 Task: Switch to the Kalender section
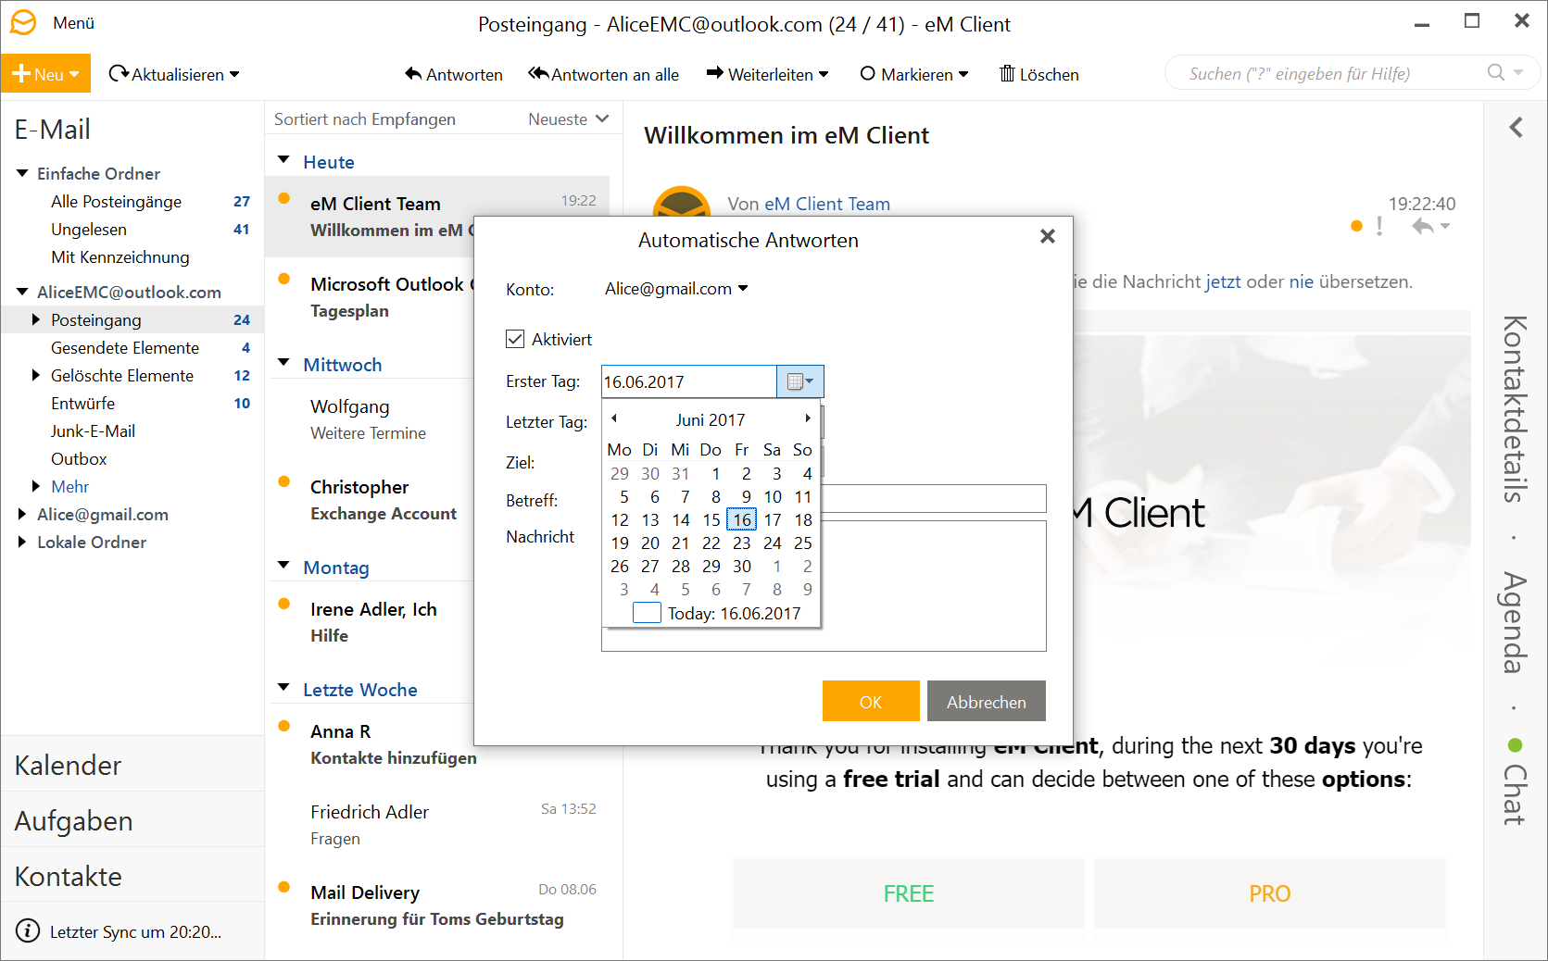click(x=132, y=765)
